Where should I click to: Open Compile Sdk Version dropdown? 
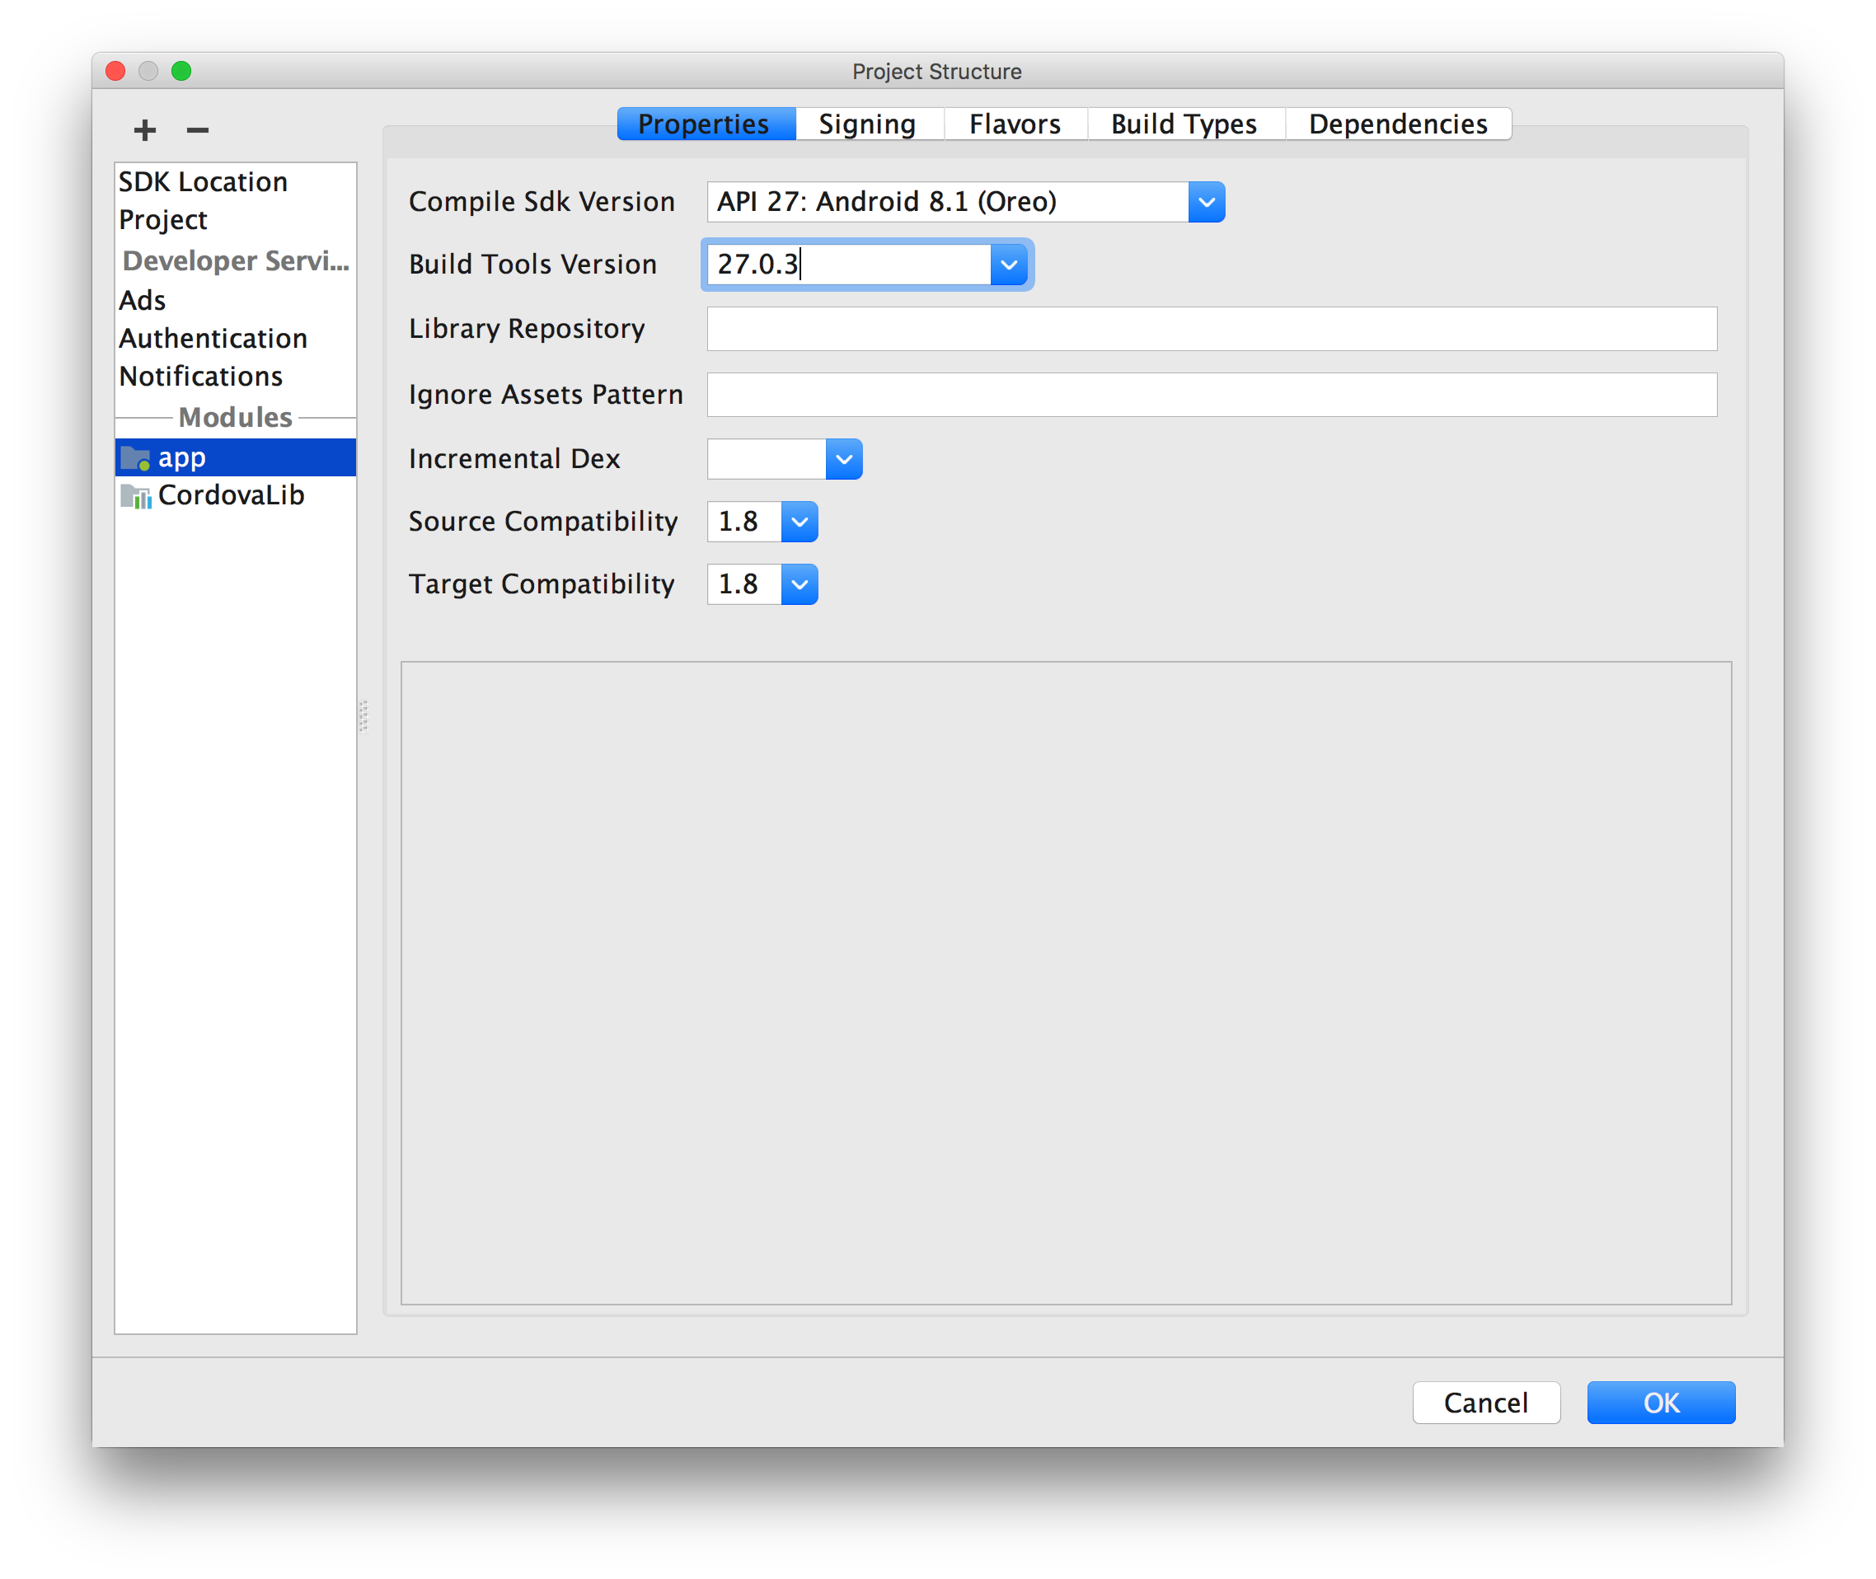point(1206,202)
